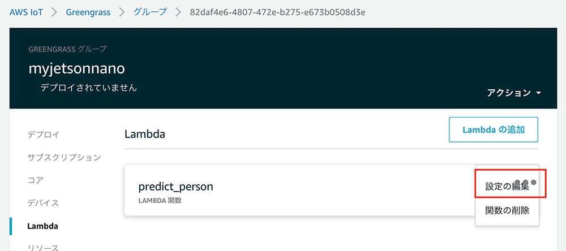Click the three-dot ellipsis icon

point(525,183)
